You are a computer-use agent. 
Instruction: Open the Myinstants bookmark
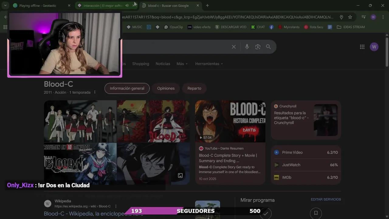[x=289, y=27]
